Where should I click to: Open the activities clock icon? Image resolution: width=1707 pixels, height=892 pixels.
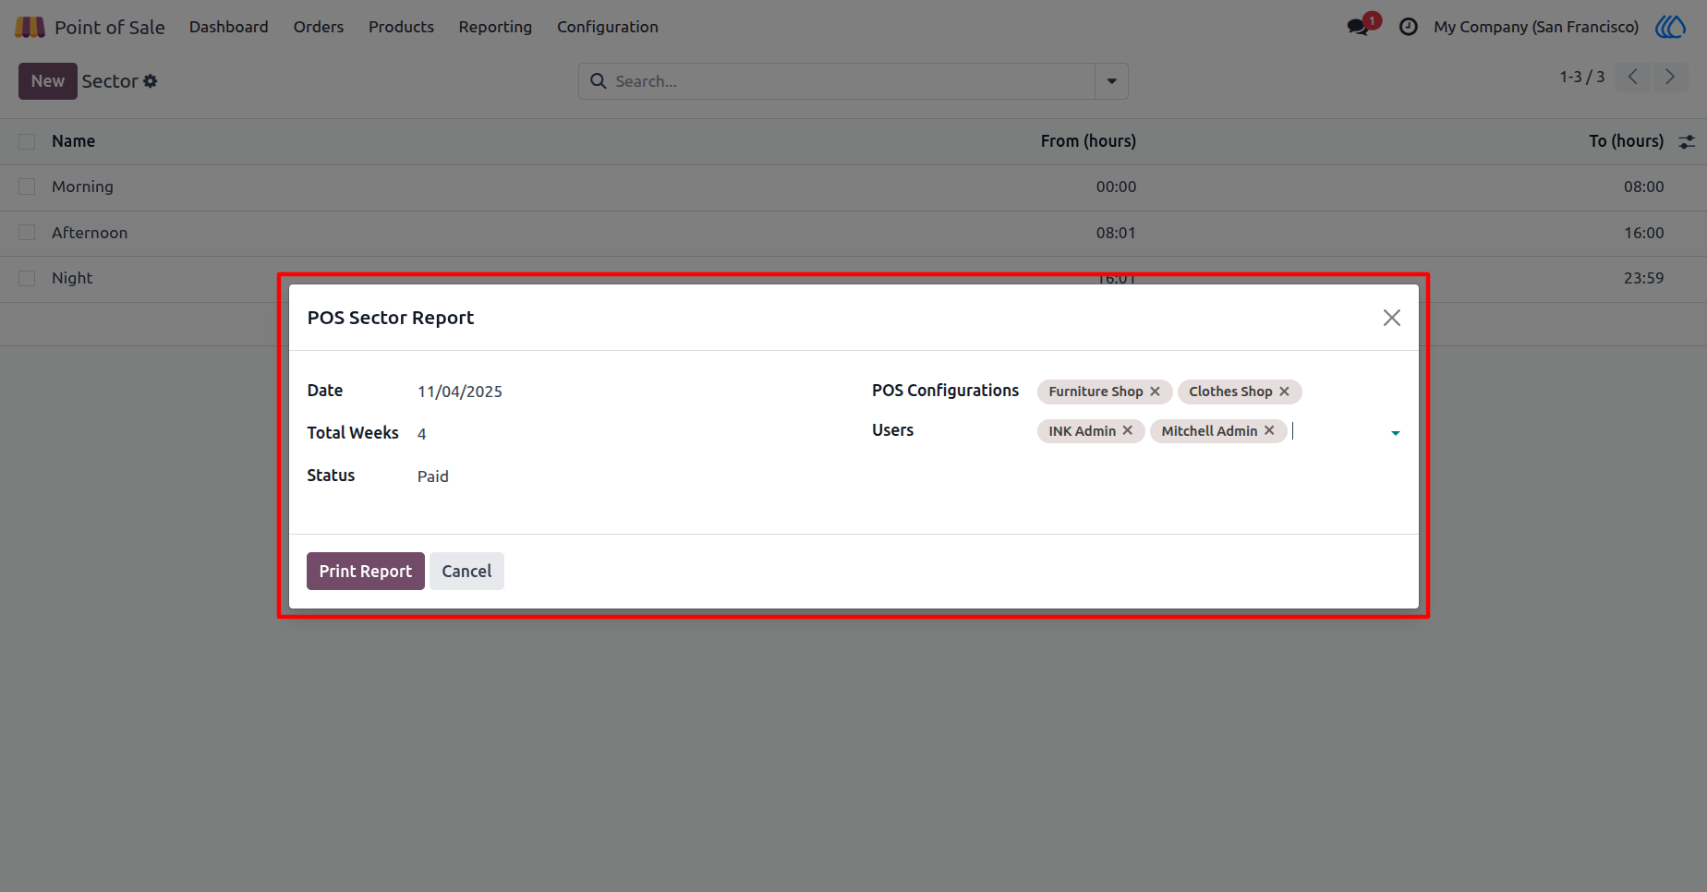click(x=1408, y=27)
